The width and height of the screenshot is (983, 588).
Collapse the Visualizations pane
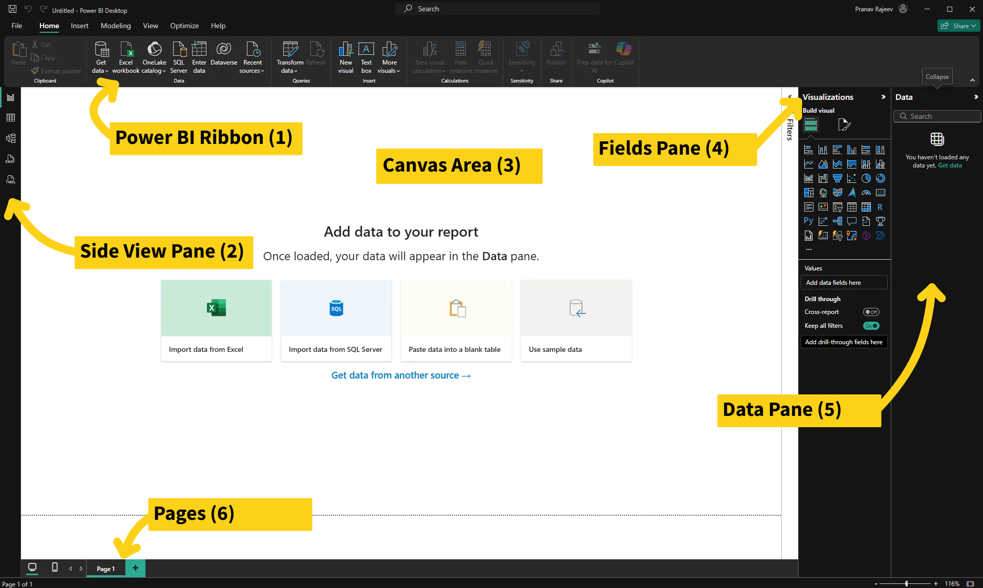point(883,97)
